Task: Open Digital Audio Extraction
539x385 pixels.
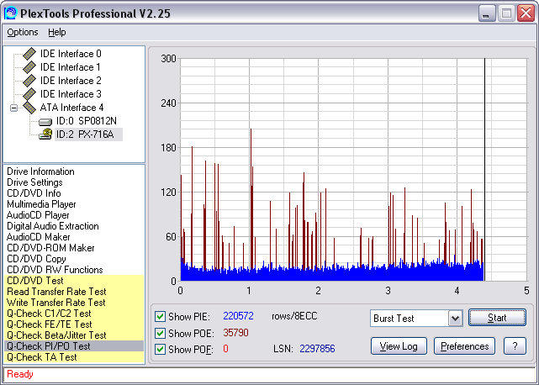Action: (x=53, y=226)
